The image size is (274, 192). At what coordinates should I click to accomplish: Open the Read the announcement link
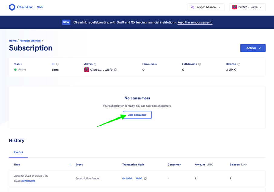(195, 22)
